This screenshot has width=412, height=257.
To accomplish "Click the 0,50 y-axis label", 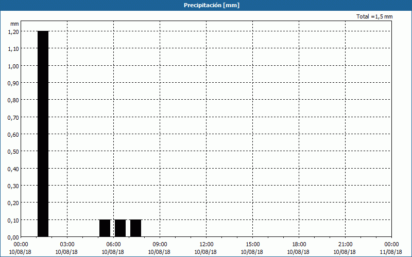I will (x=13, y=152).
